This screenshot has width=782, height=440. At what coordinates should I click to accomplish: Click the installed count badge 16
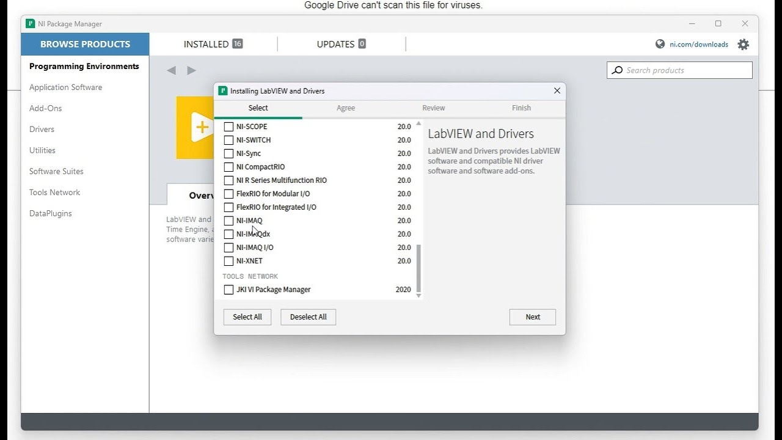(x=237, y=44)
